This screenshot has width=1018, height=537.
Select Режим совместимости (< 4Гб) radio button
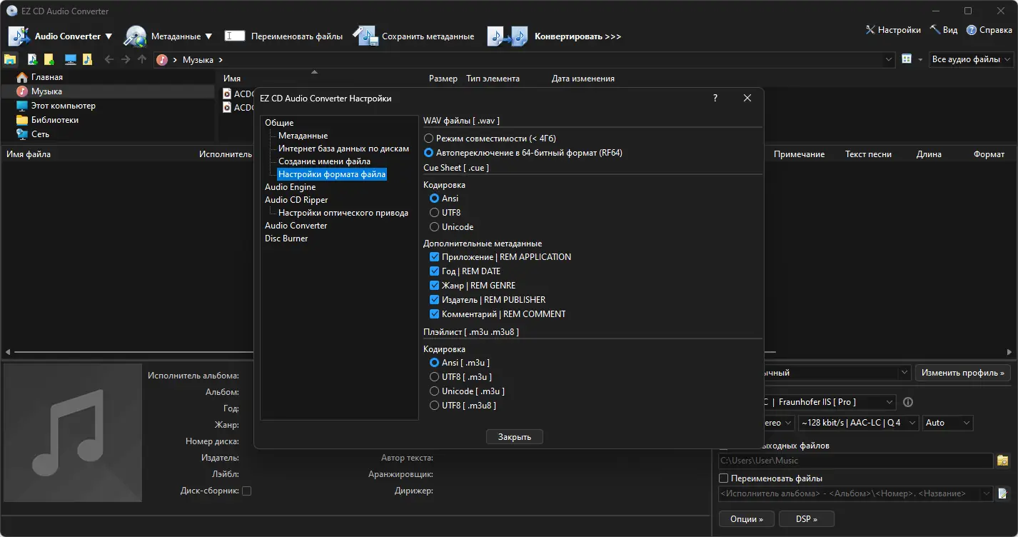tap(428, 139)
